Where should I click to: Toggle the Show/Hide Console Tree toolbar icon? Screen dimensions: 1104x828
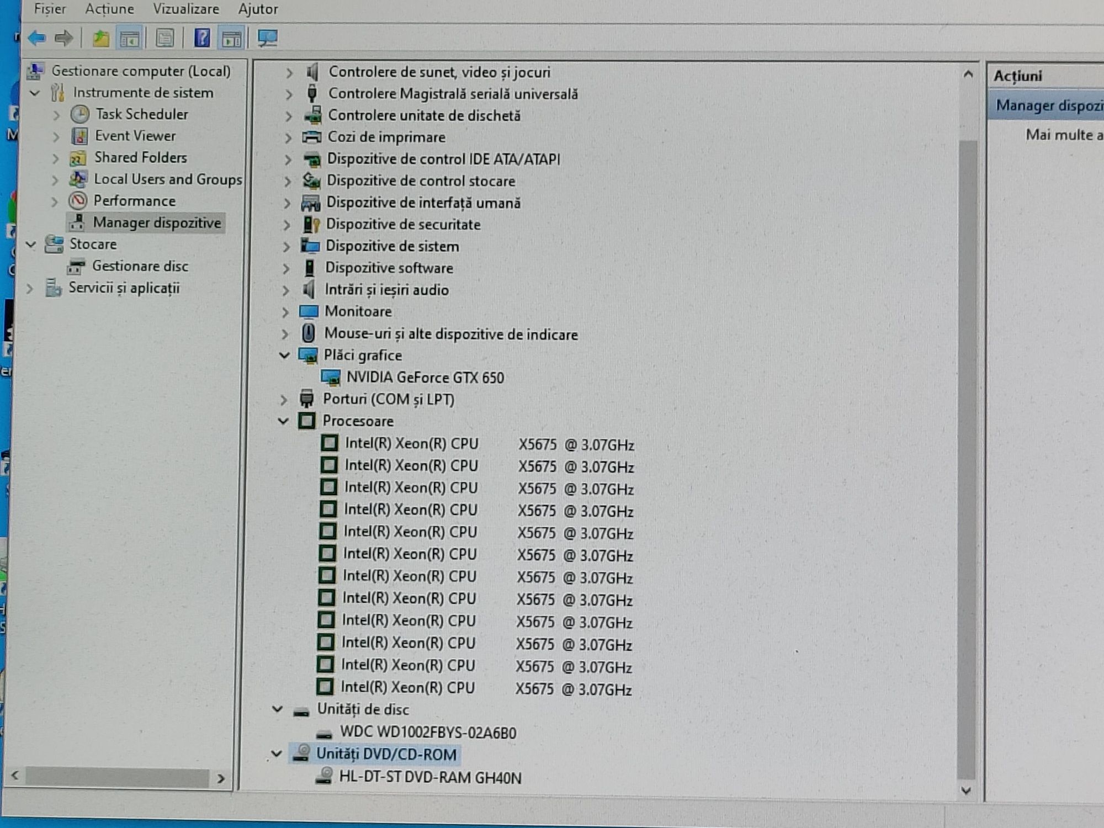pos(130,39)
